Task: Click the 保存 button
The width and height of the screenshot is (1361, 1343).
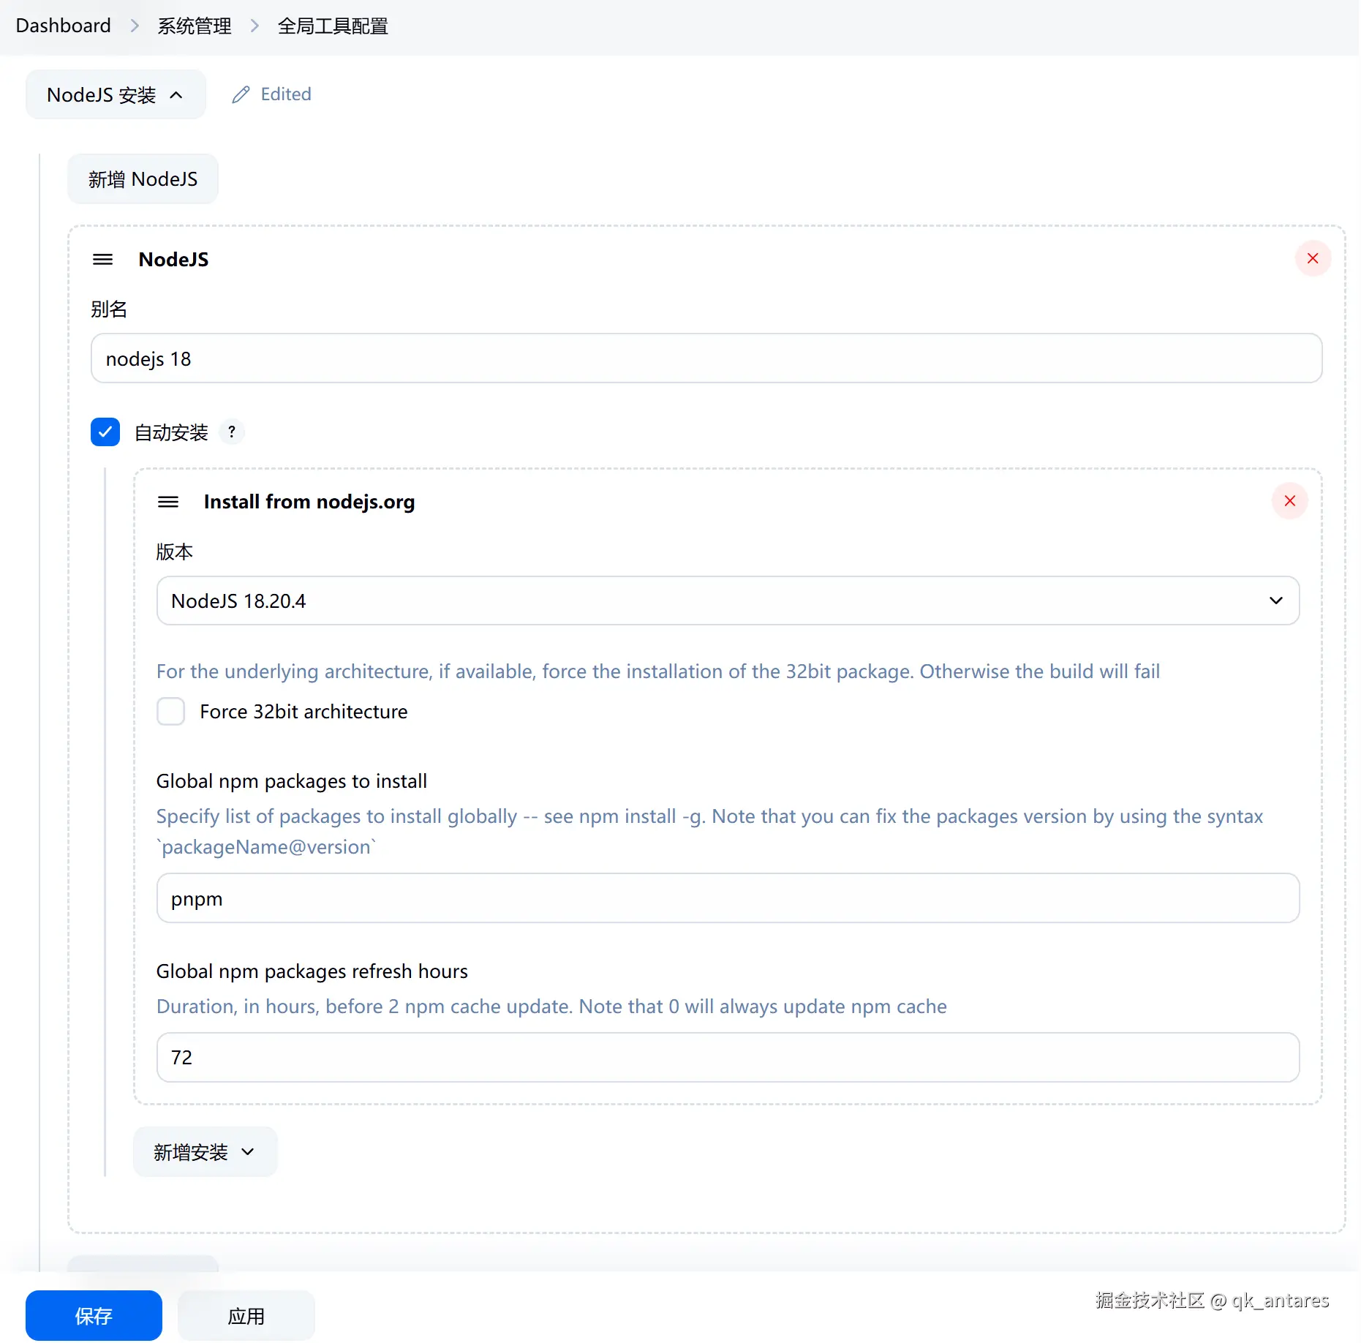Action: point(94,1316)
